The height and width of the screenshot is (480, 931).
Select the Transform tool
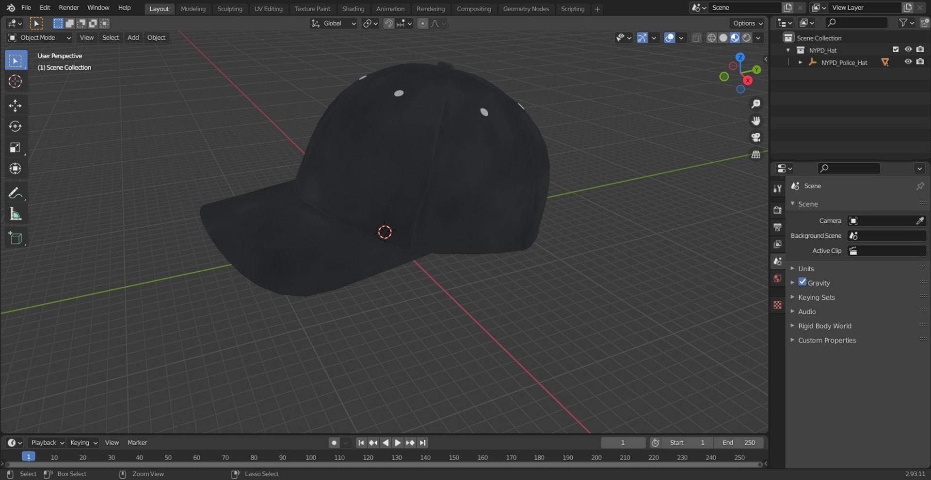pyautogui.click(x=16, y=168)
